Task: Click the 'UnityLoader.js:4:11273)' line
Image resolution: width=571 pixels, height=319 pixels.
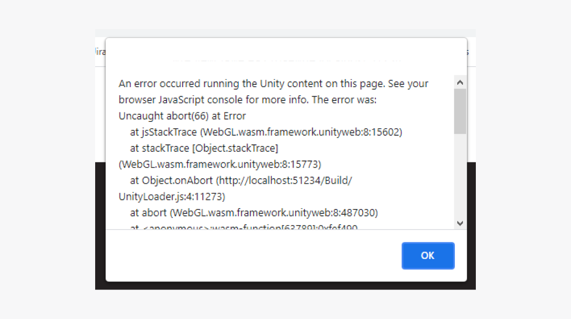Action: click(x=172, y=197)
